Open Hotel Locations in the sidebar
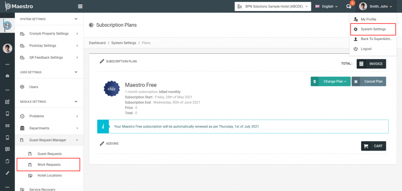 click(x=49, y=176)
